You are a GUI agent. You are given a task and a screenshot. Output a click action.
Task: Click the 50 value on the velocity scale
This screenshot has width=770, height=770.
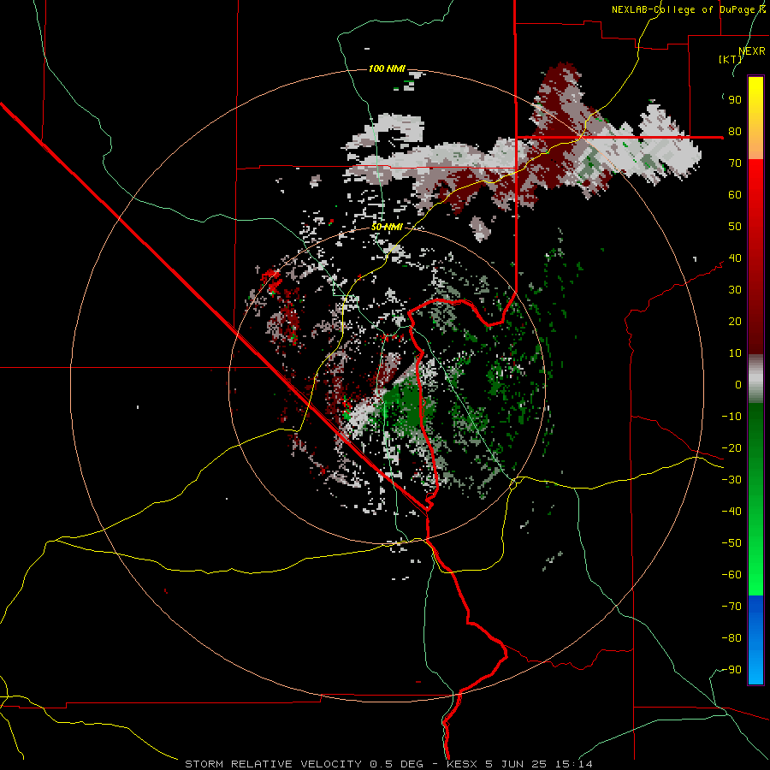(x=735, y=227)
